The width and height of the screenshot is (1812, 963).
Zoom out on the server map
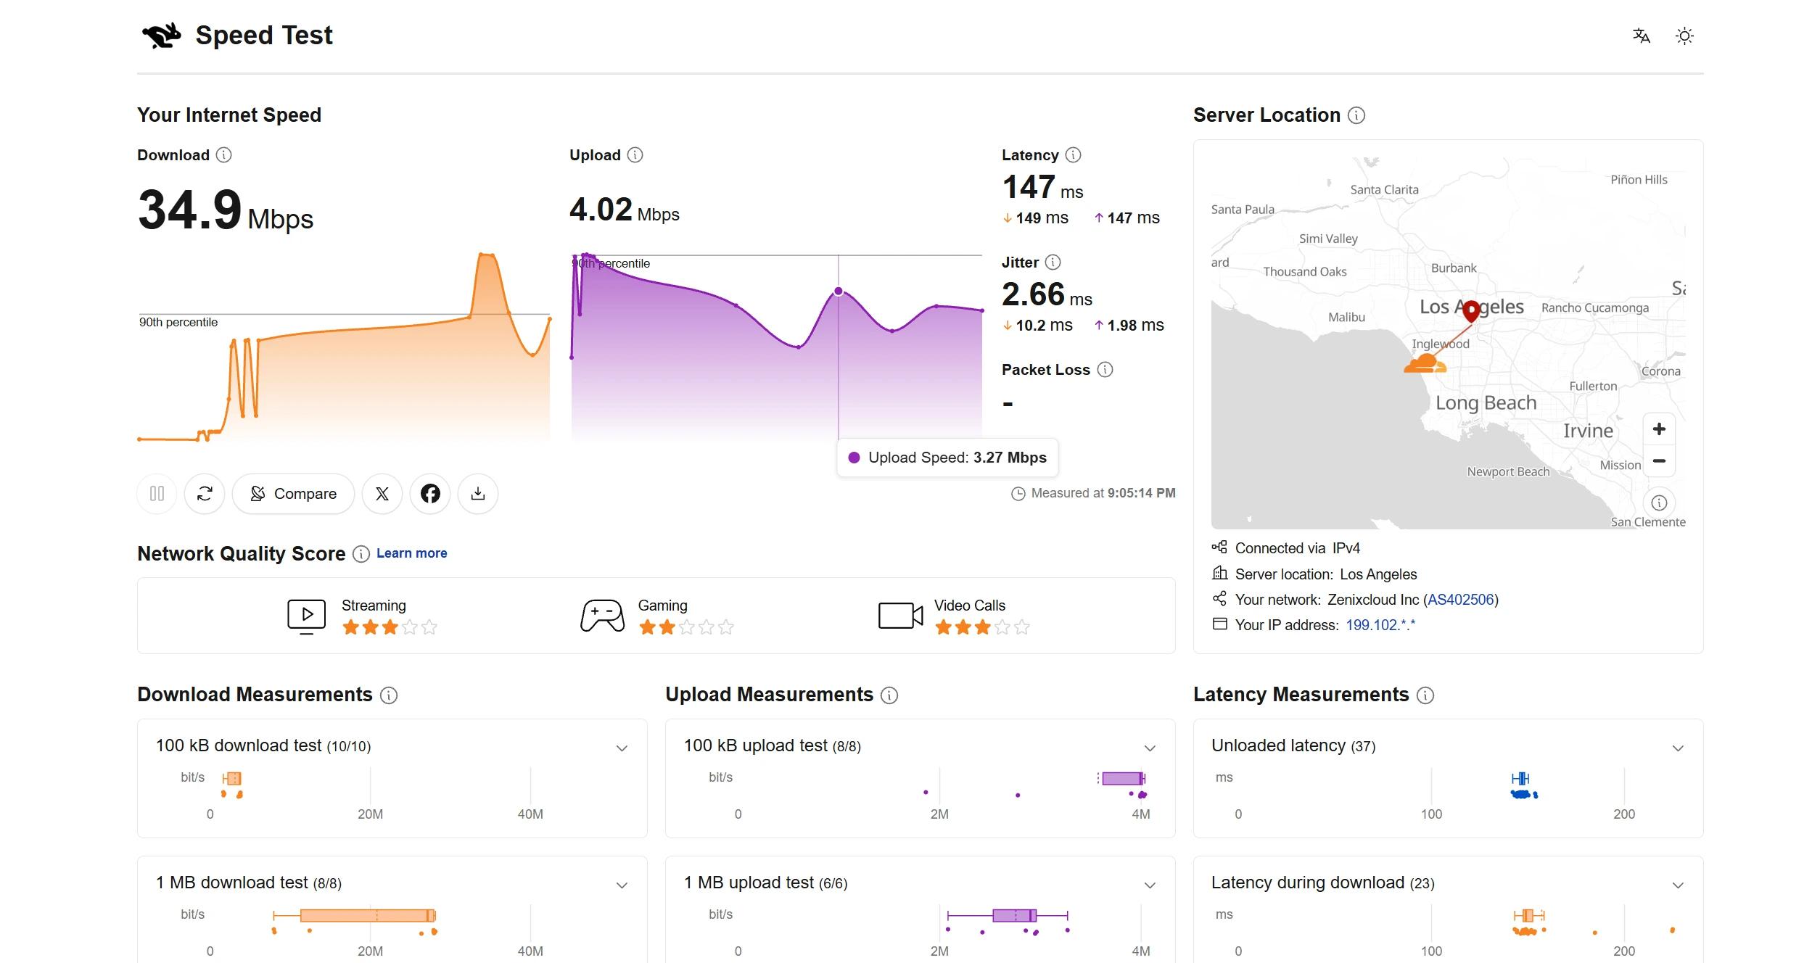pyautogui.click(x=1659, y=461)
